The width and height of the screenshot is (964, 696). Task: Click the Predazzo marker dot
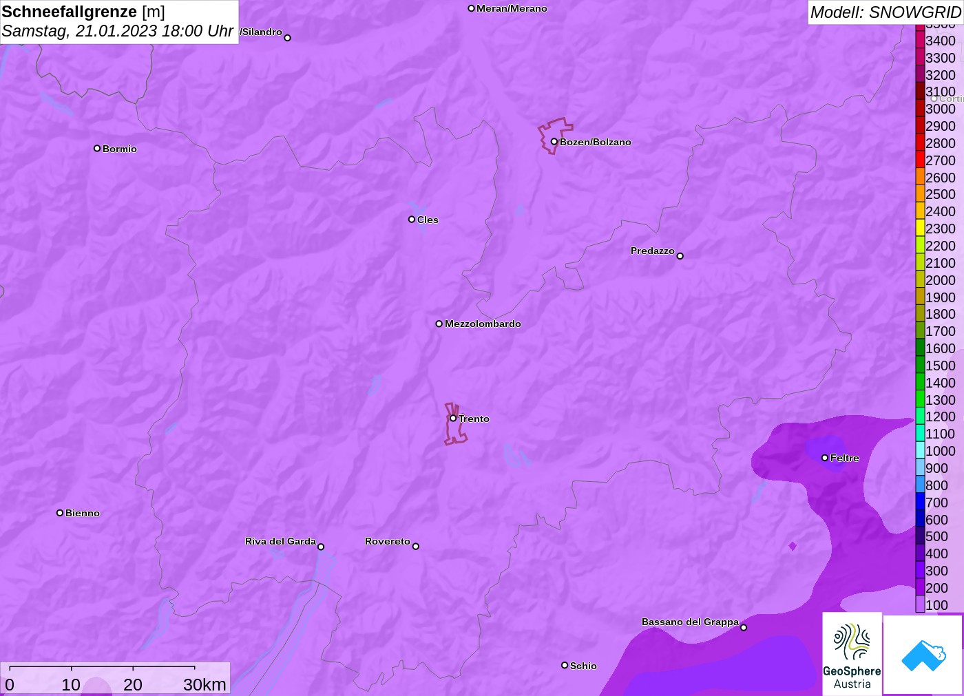click(680, 256)
